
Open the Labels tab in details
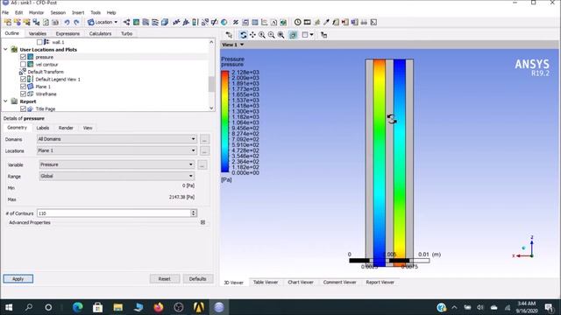[x=43, y=128]
